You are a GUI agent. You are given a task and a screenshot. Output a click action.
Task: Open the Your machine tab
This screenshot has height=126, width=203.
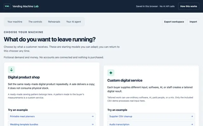tap(15, 22)
